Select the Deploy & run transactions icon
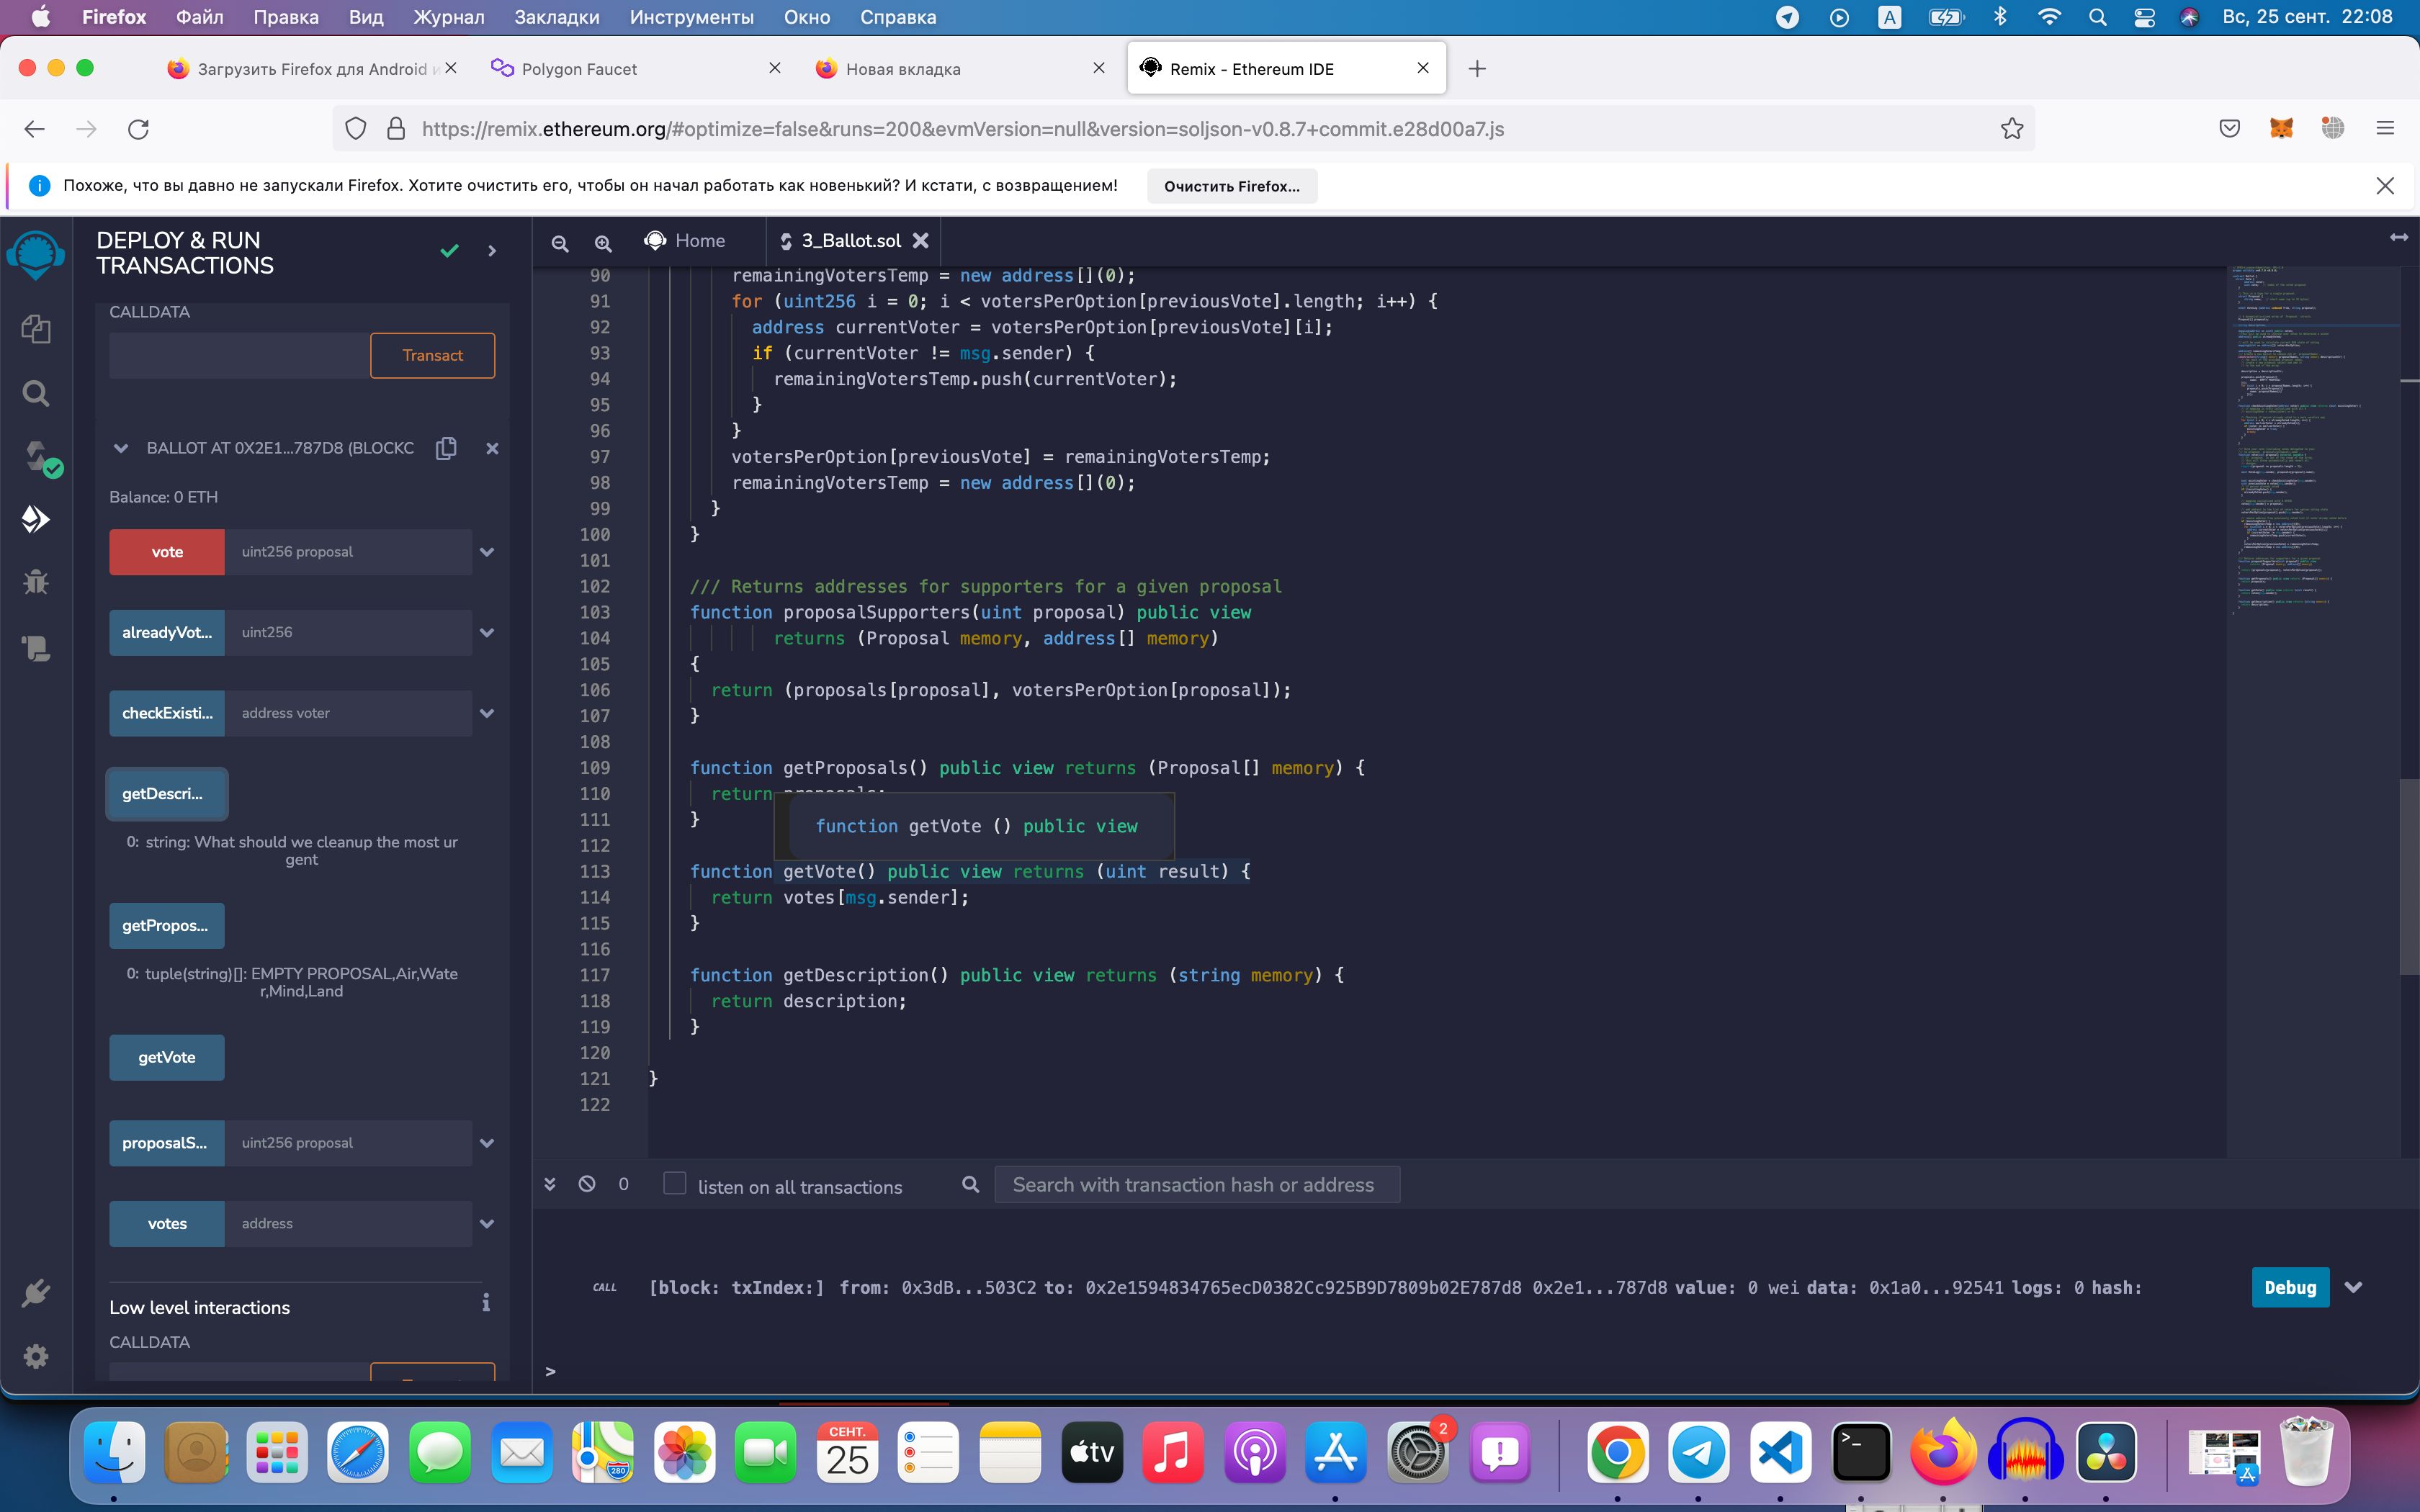This screenshot has height=1512, width=2420. 36,519
